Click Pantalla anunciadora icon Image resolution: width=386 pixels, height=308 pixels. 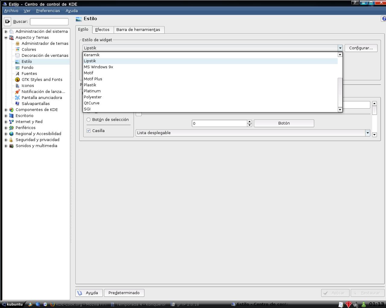point(17,98)
